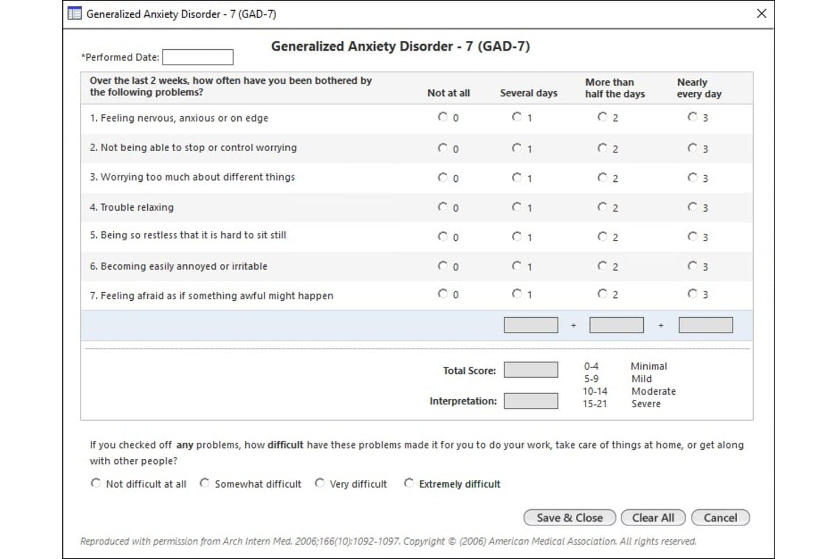838x559 pixels.
Task: Click the 'Severe' score interpretation label
Action: point(646,404)
